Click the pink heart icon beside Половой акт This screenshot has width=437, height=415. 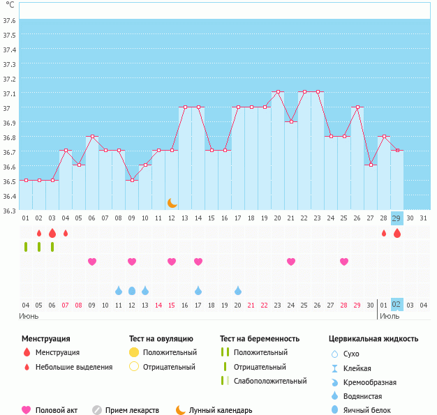[x=27, y=410]
